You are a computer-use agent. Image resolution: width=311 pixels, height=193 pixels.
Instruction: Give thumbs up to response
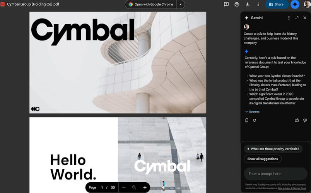297,120
